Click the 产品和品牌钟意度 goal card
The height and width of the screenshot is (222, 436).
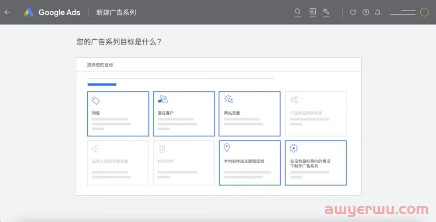[316, 114]
